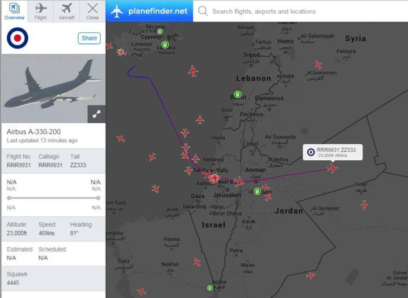Click the RRR9931 ZZ333 map label

(x=332, y=152)
